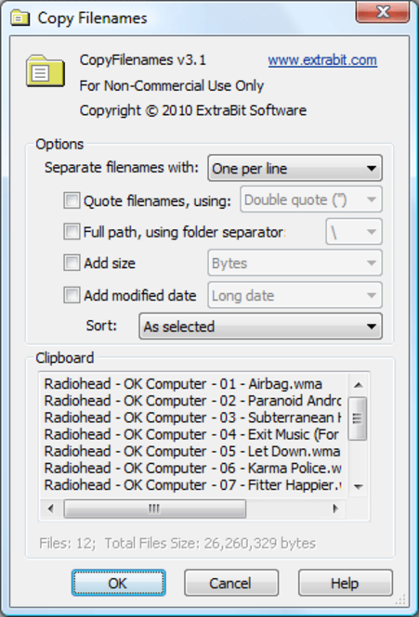The height and width of the screenshot is (617, 419).
Task: Open the www.extrabit.com link
Action: point(322,60)
